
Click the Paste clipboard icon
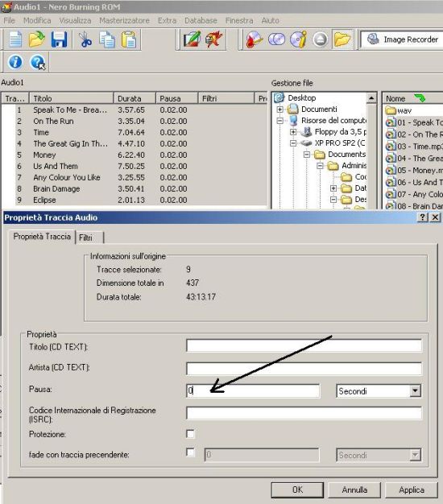pos(129,39)
